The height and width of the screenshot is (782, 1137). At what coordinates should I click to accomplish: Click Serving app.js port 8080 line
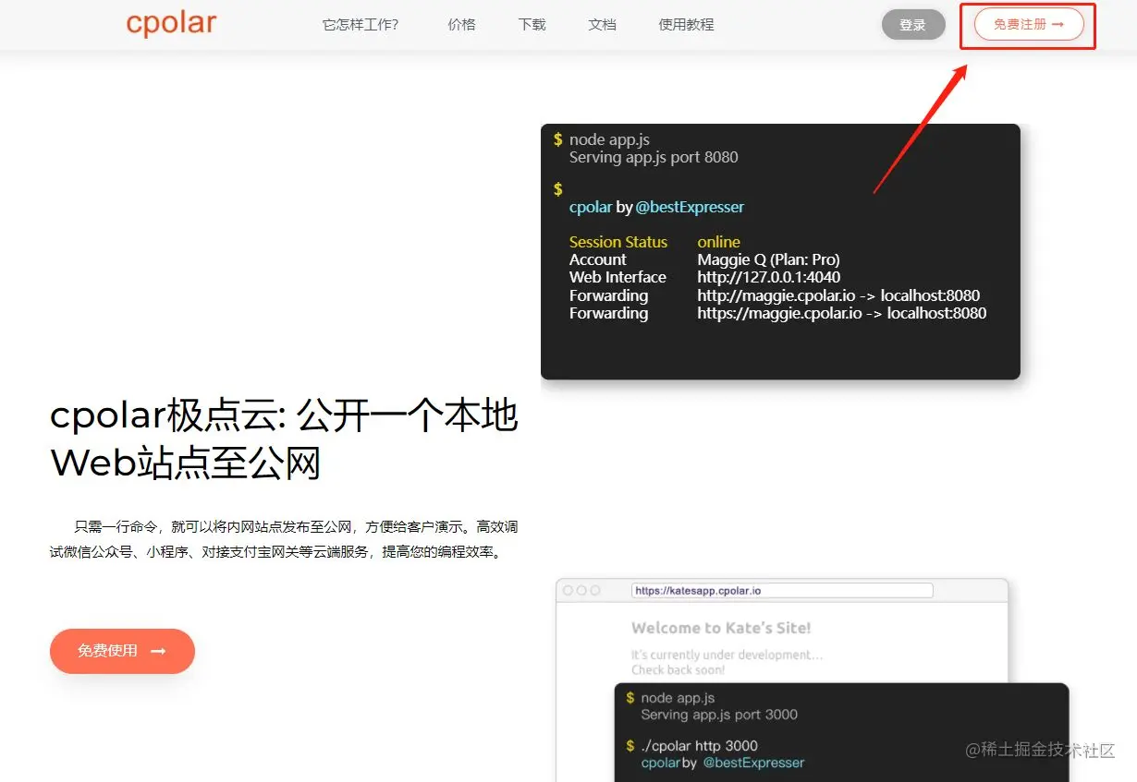[654, 157]
